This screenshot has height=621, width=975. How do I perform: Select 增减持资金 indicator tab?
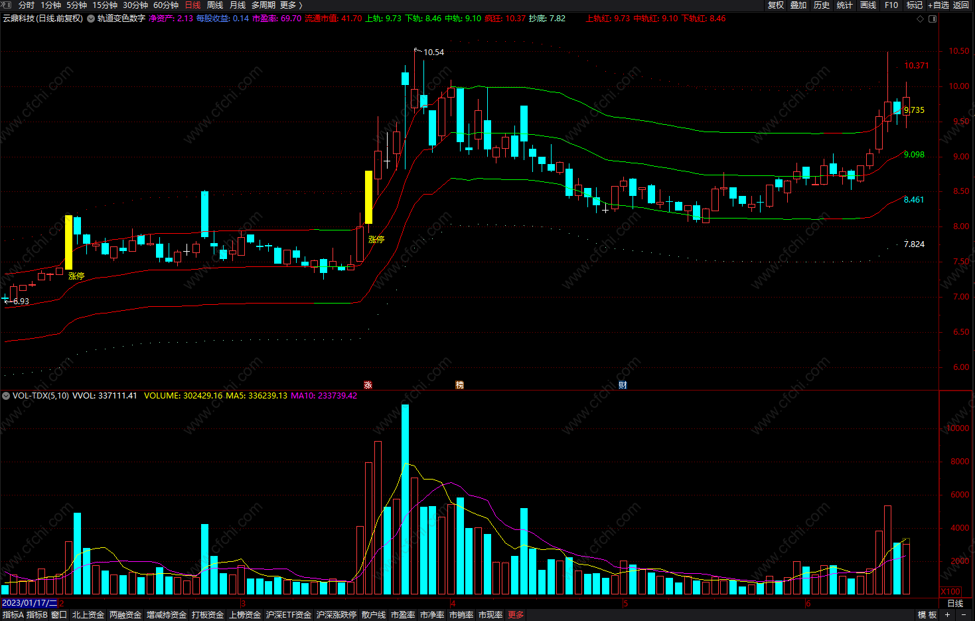(x=167, y=615)
